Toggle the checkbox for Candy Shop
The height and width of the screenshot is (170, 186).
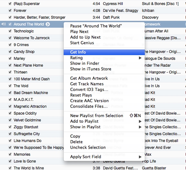pos(10,52)
